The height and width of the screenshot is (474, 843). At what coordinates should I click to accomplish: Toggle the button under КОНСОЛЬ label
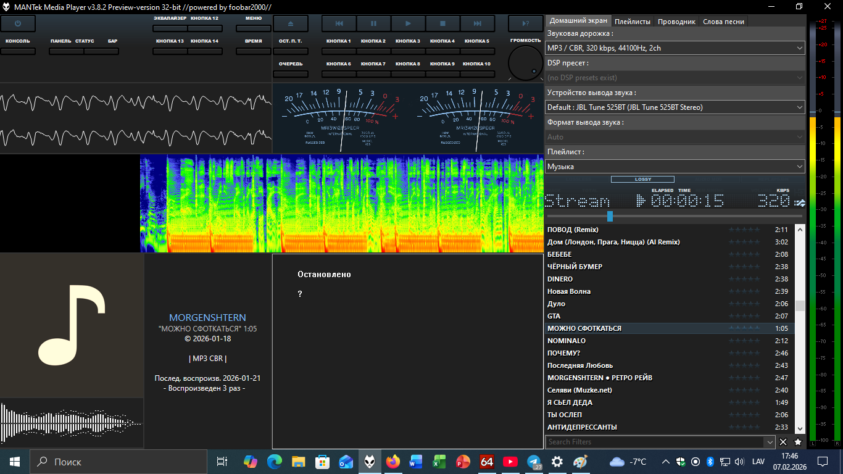tap(18, 51)
